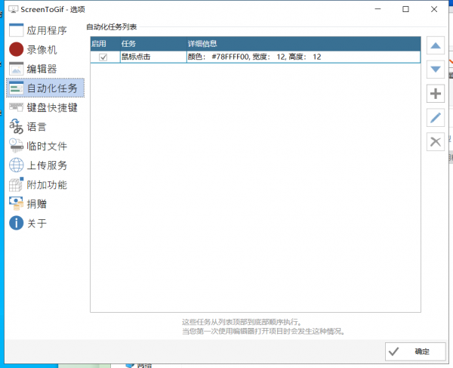This screenshot has width=453, height=368.
Task: Move selected task down with arrow button
Action: 436,70
